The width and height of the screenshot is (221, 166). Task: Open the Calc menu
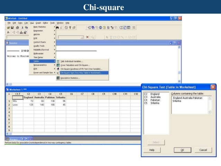(26, 23)
